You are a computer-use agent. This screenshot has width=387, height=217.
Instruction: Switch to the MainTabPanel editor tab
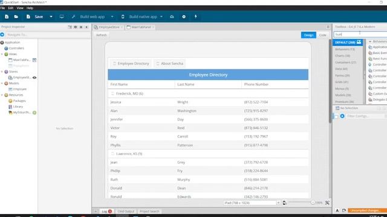[x=140, y=27]
